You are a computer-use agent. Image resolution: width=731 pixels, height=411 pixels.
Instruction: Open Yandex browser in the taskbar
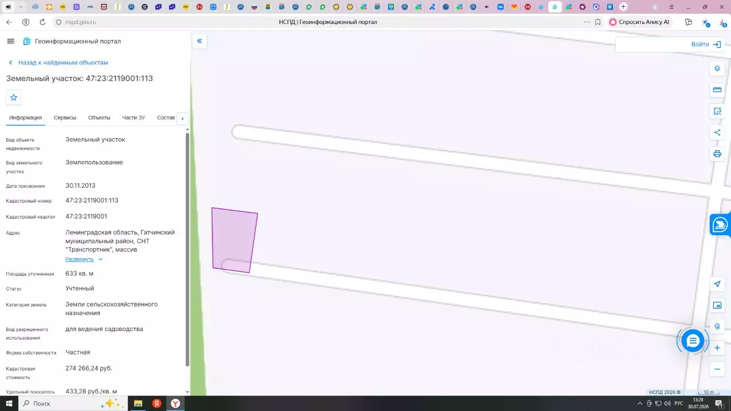pos(175,404)
